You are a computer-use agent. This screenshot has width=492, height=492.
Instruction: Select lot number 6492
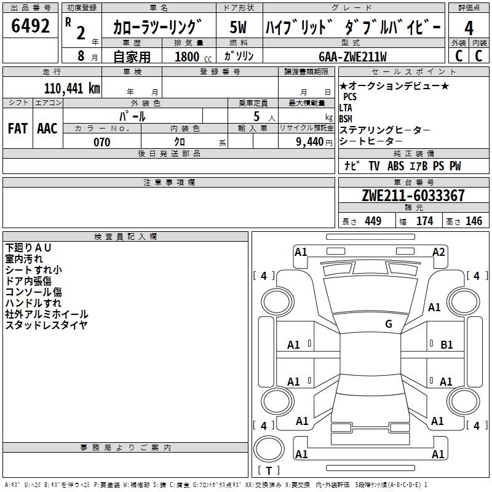tap(30, 26)
